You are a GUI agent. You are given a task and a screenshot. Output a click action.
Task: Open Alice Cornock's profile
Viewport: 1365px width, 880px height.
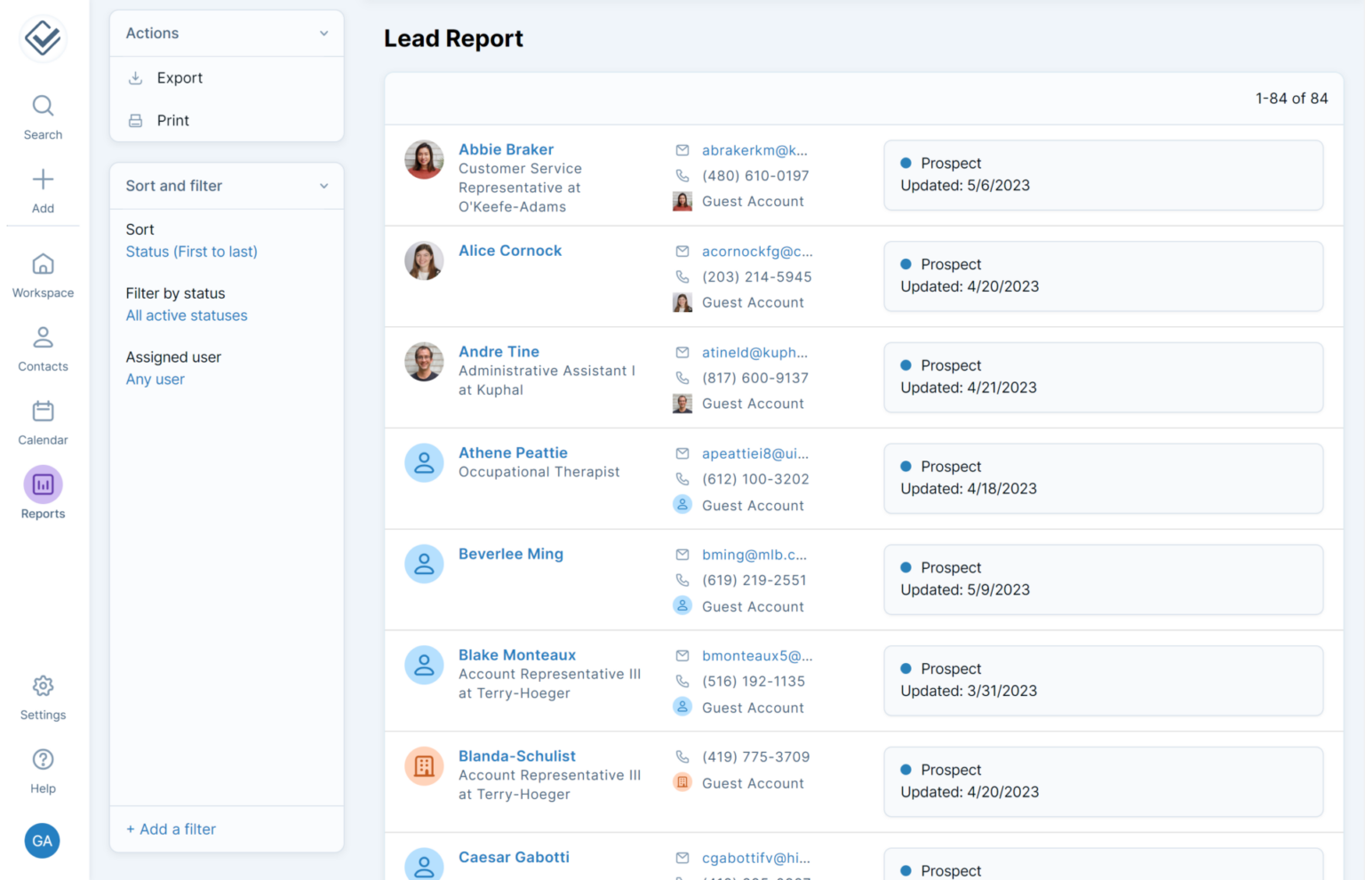(509, 250)
